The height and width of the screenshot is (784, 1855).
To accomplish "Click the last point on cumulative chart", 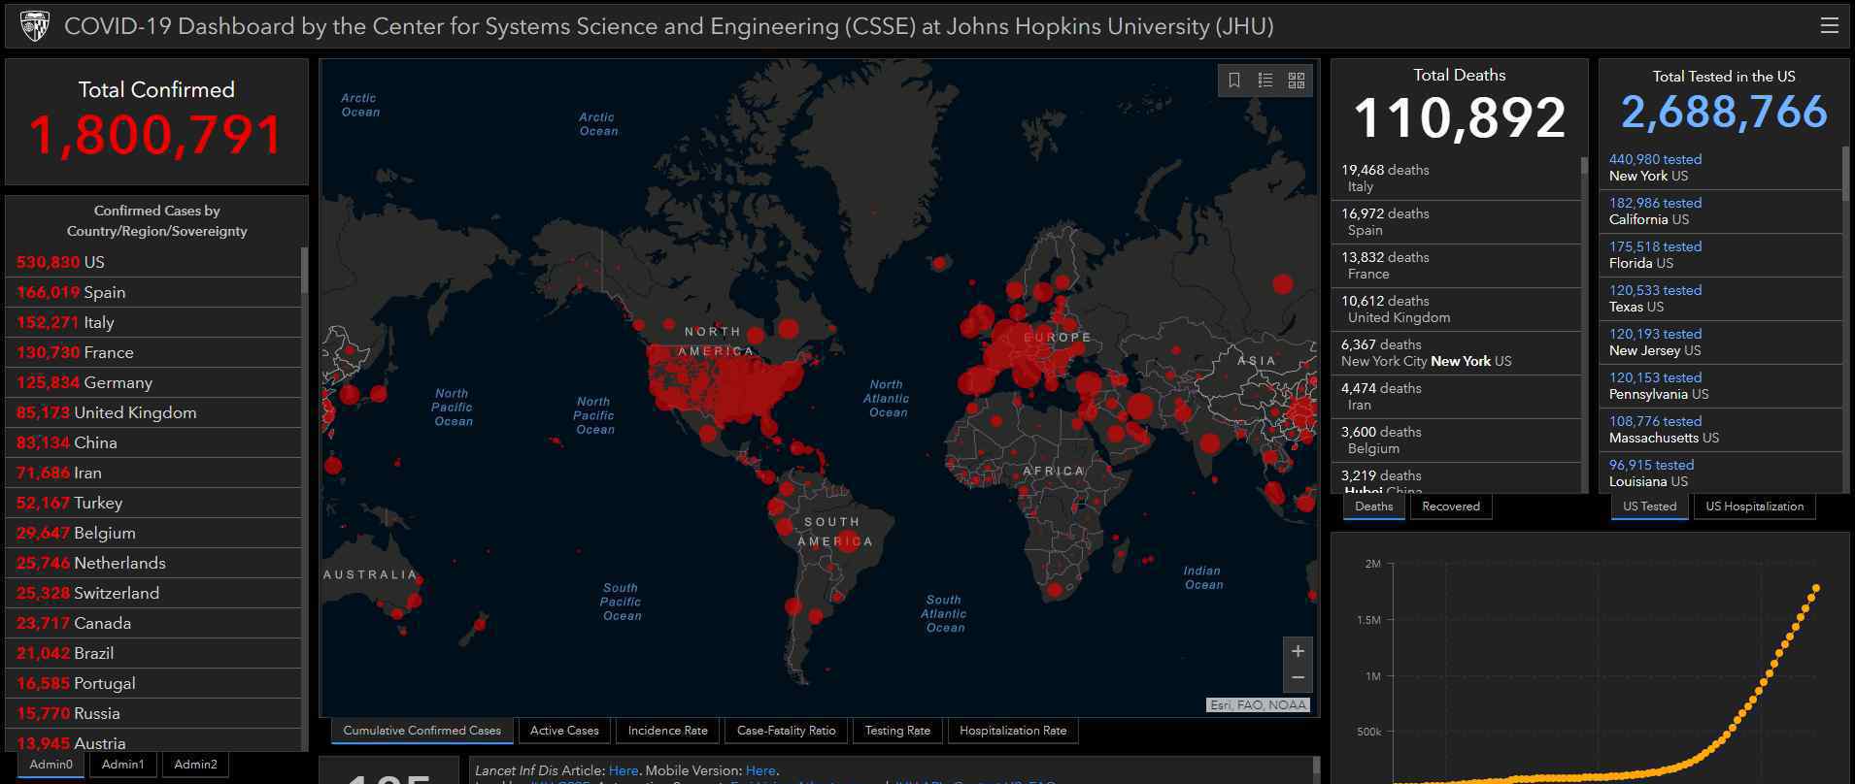I will 1816,588.
